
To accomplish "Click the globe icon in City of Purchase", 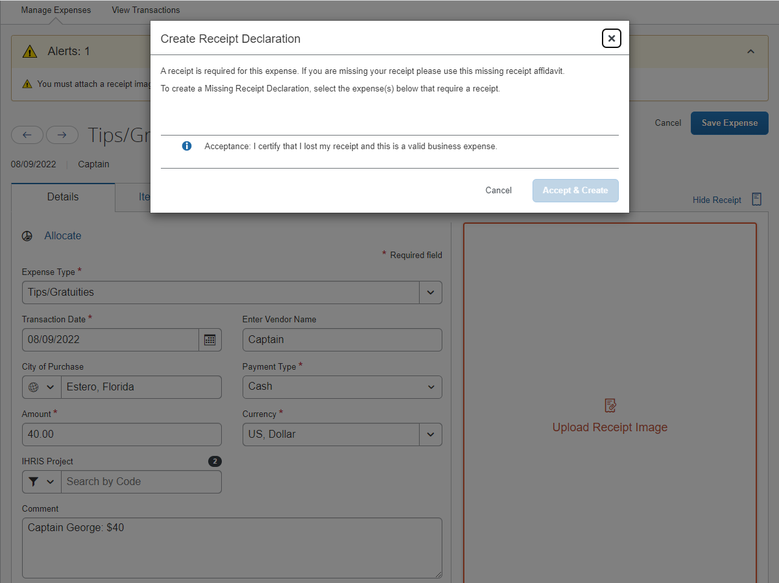I will [x=34, y=387].
